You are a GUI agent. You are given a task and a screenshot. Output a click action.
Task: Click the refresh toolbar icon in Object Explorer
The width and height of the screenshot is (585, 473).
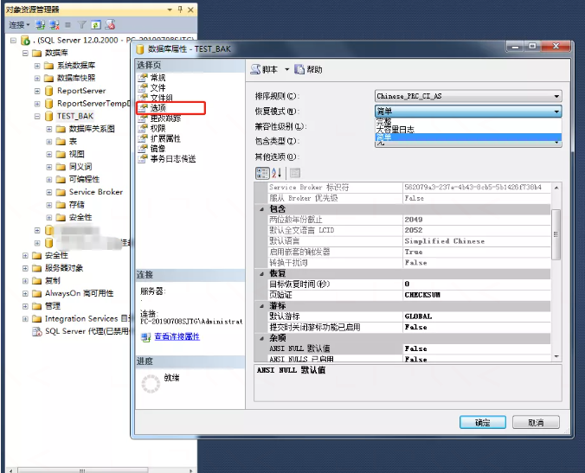click(96, 25)
